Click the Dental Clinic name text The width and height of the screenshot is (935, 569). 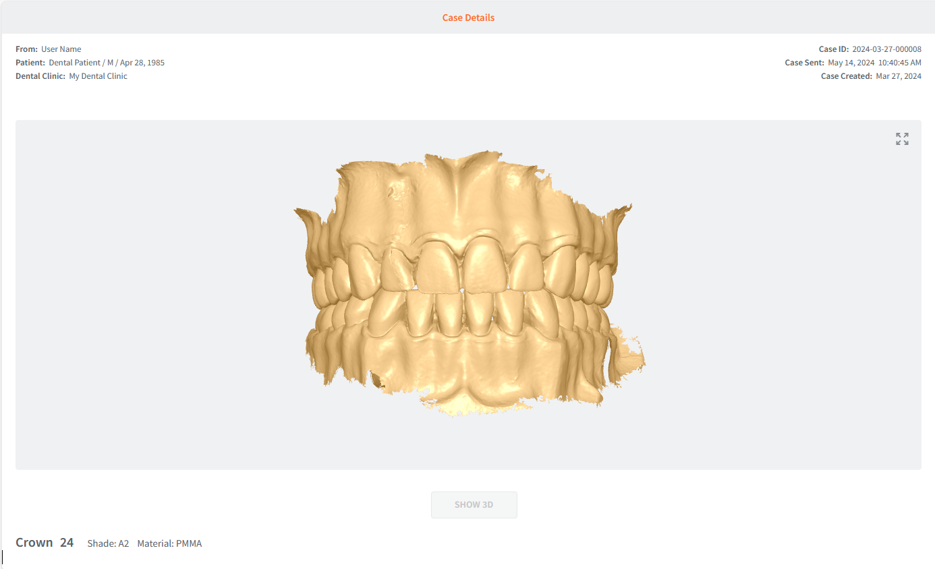coord(98,76)
